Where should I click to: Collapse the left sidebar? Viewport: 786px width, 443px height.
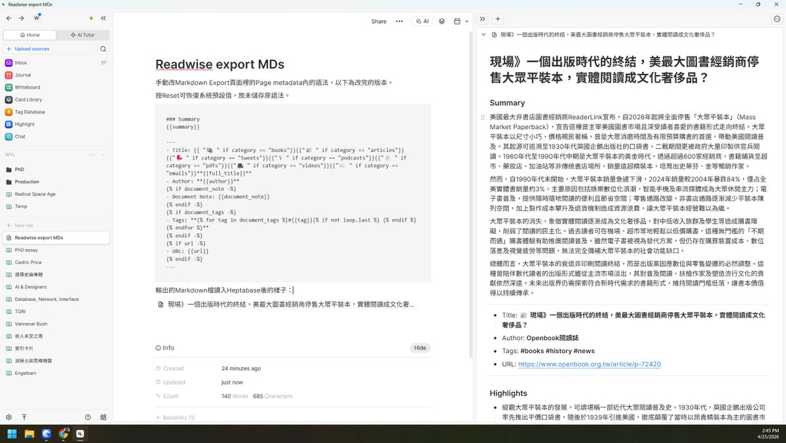103,18
